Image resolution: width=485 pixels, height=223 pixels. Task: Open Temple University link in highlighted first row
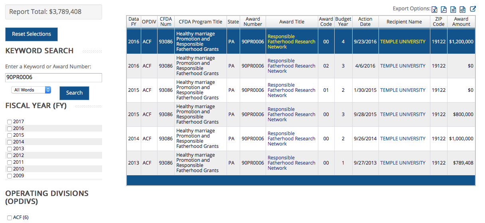coord(402,42)
